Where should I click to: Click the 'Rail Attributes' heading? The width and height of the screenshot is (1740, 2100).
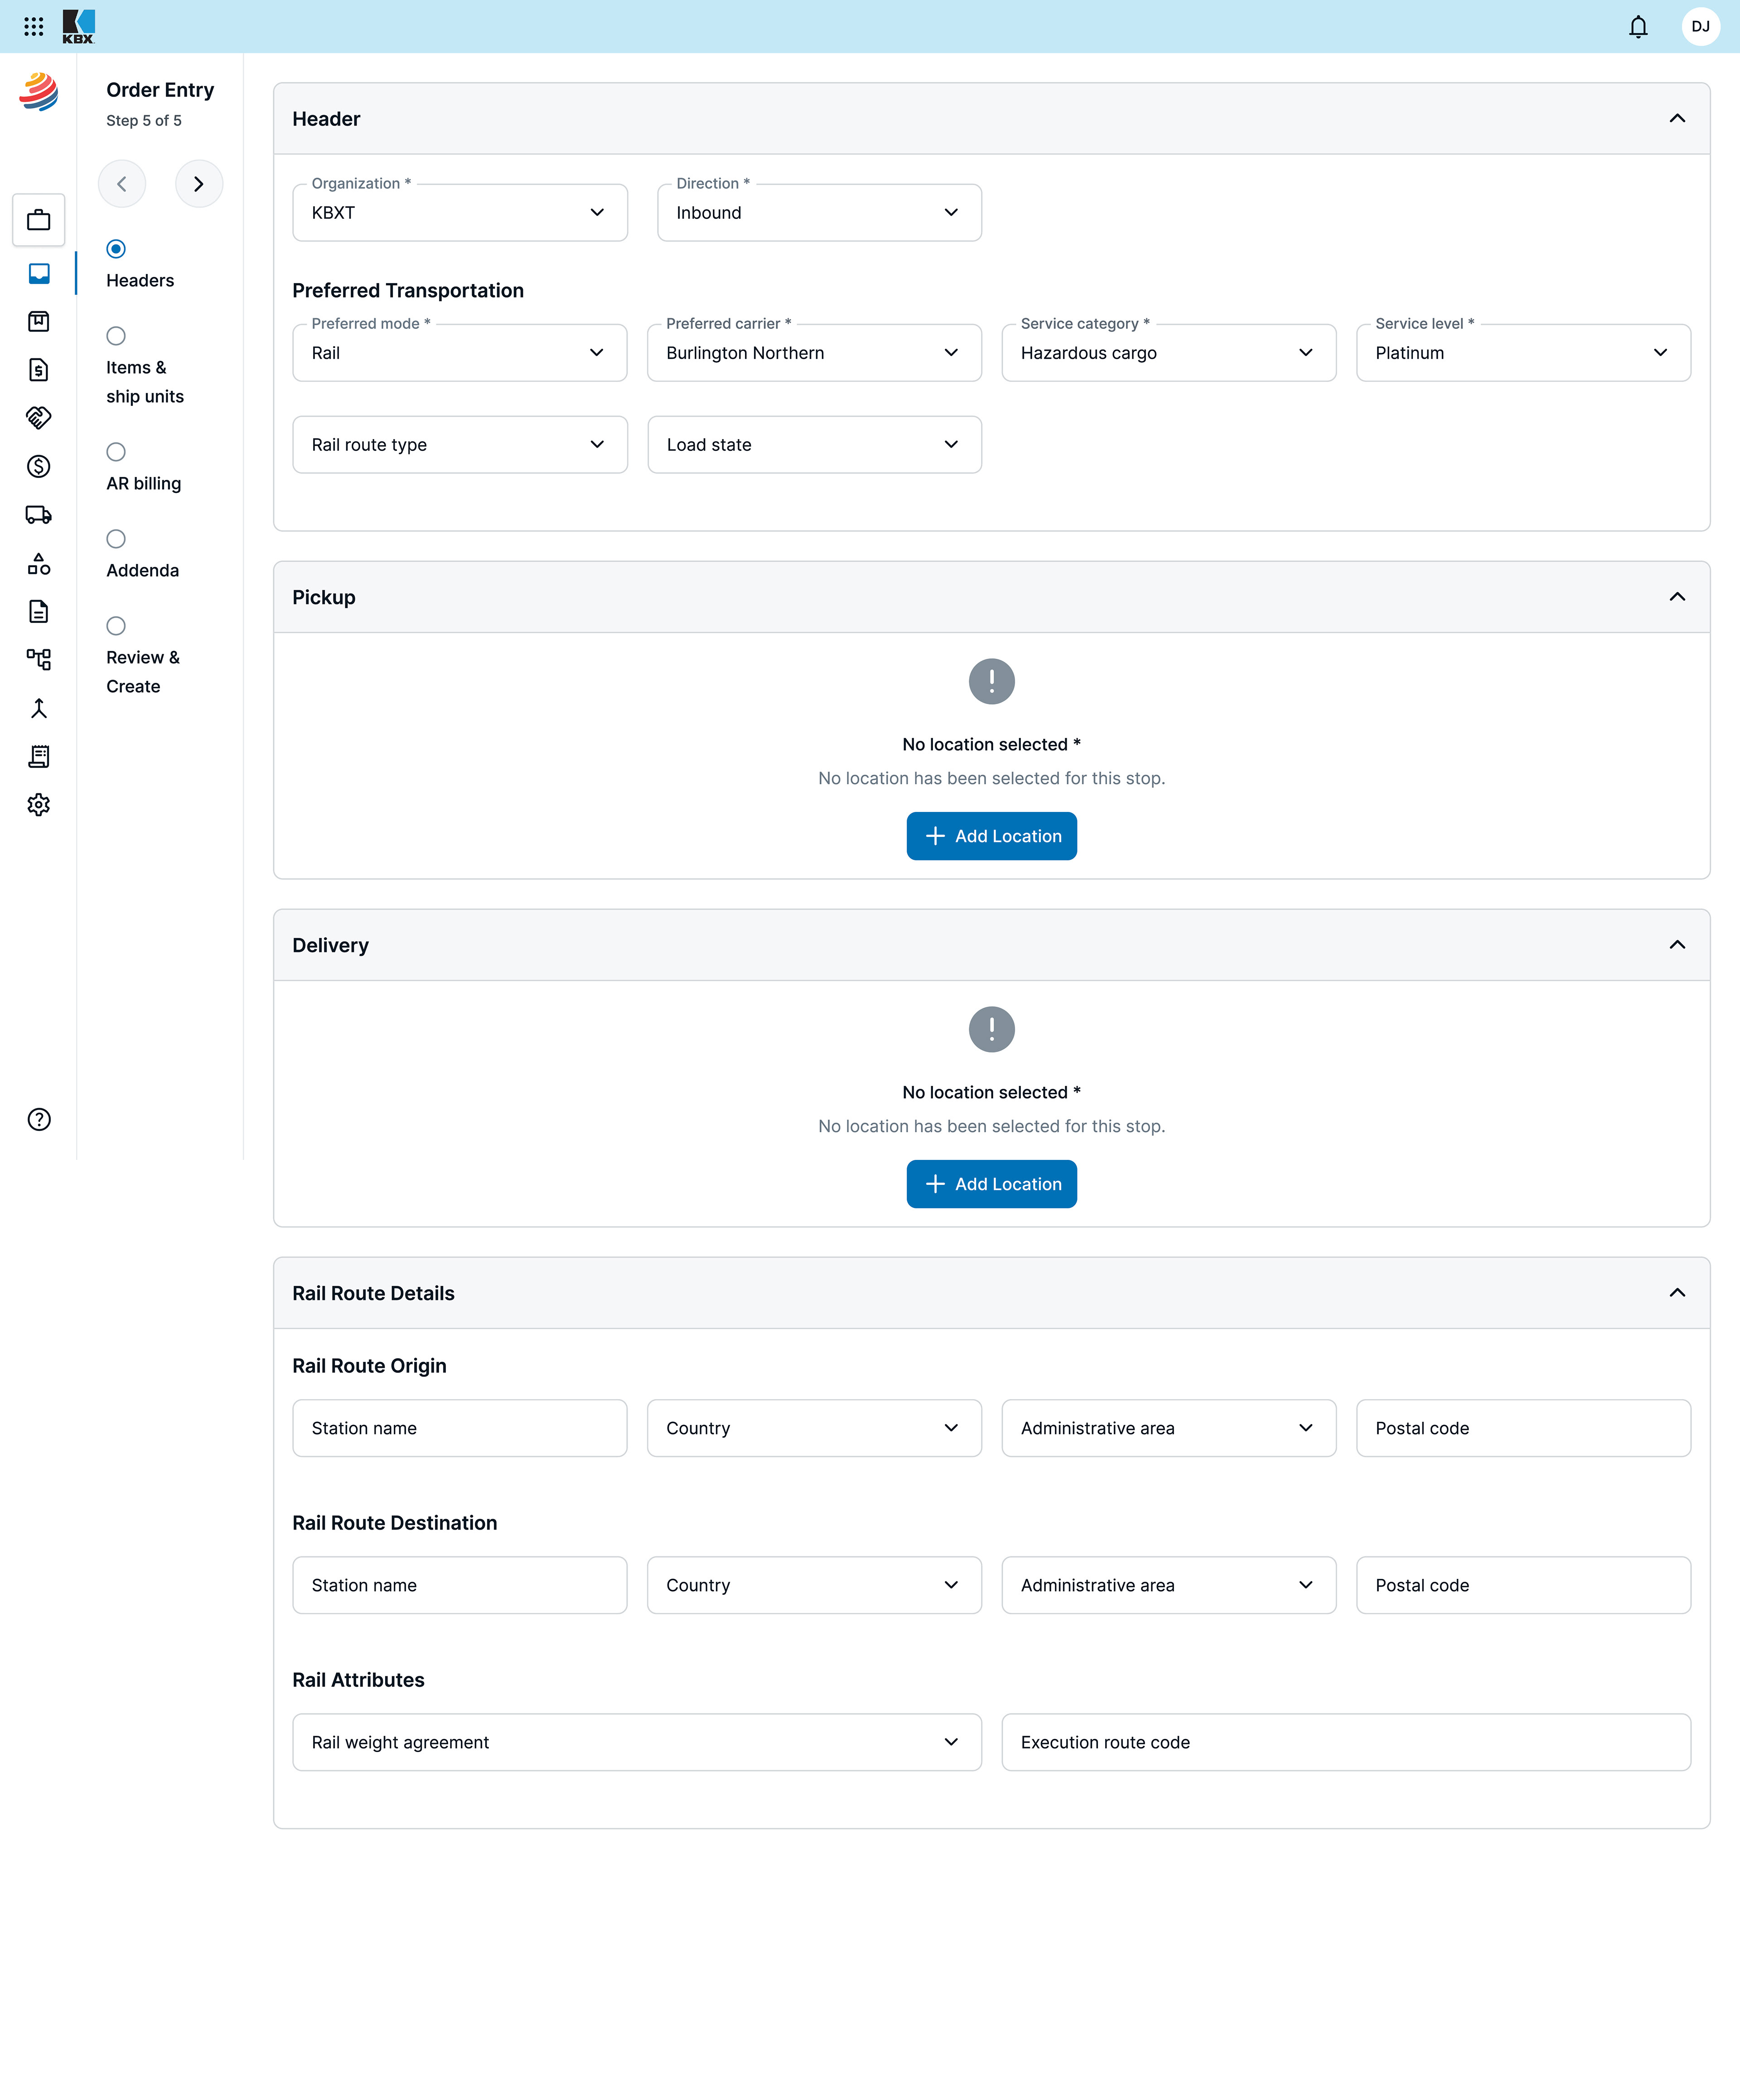point(358,1681)
